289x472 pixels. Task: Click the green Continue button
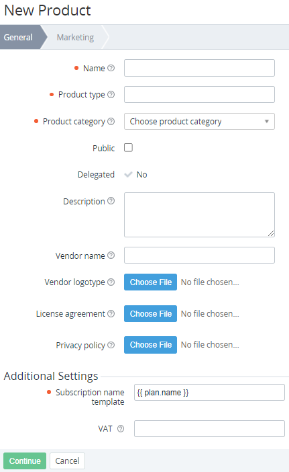[x=25, y=461]
